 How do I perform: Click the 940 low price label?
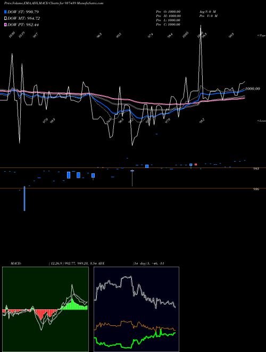[109, 121]
